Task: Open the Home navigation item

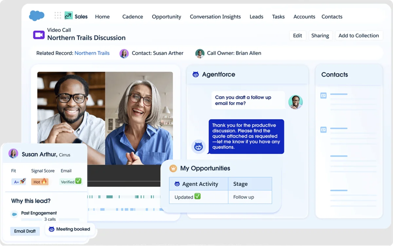Action: [102, 16]
